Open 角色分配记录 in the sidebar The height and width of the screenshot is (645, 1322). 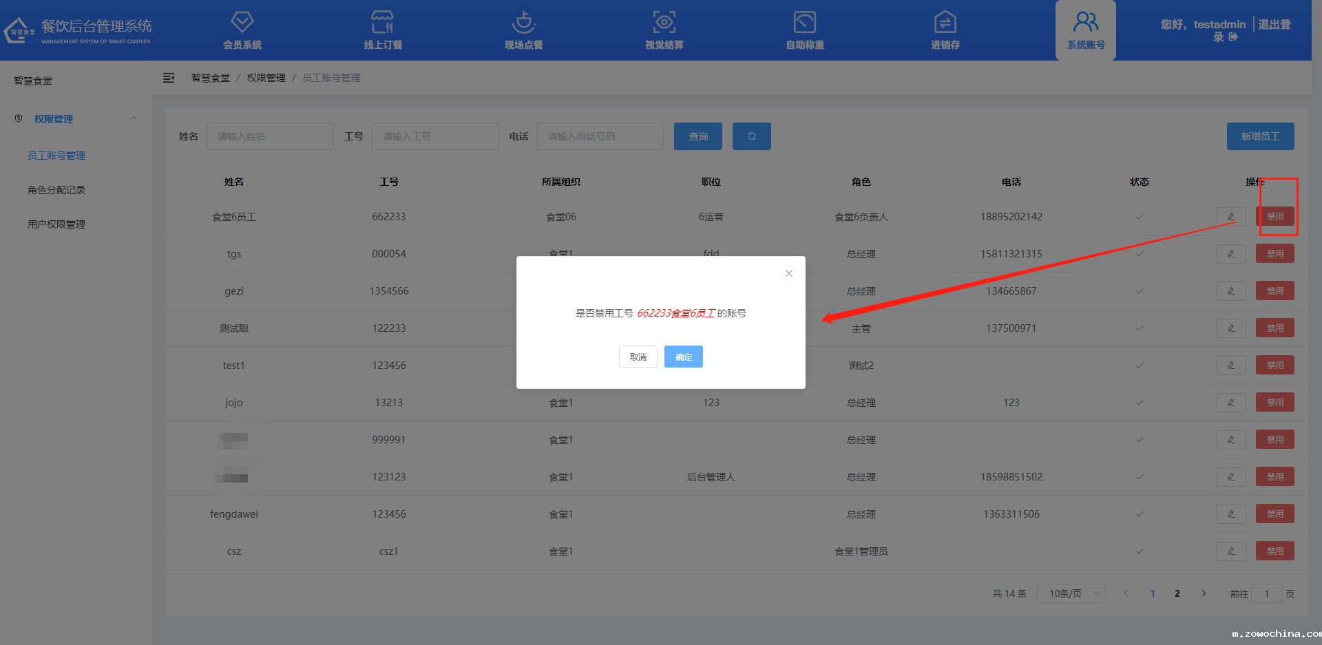[x=56, y=189]
